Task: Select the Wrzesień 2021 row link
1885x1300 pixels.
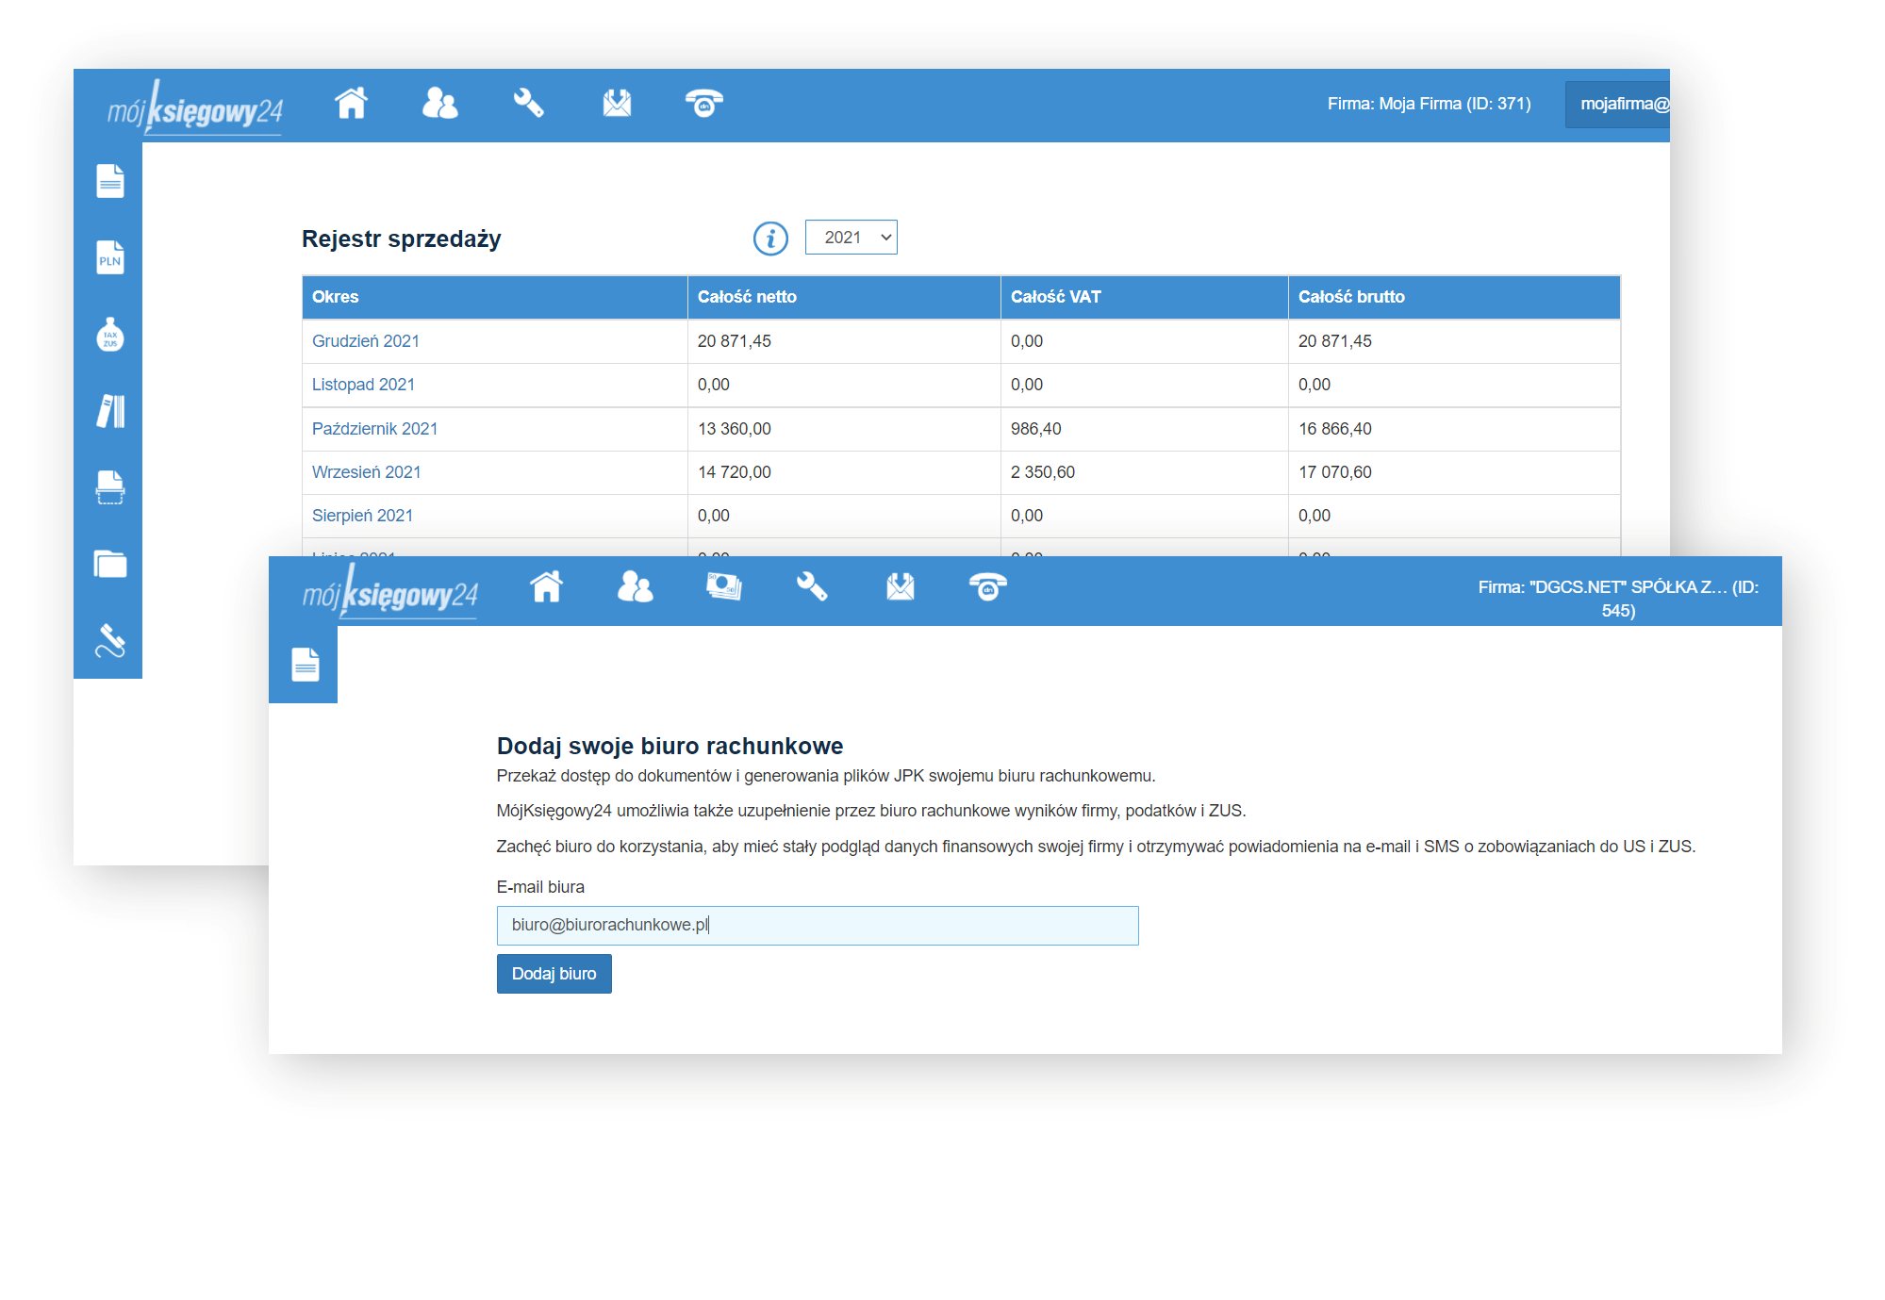Action: tap(366, 472)
